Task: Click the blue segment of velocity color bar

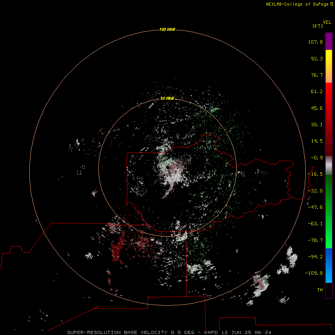Action: point(329,265)
